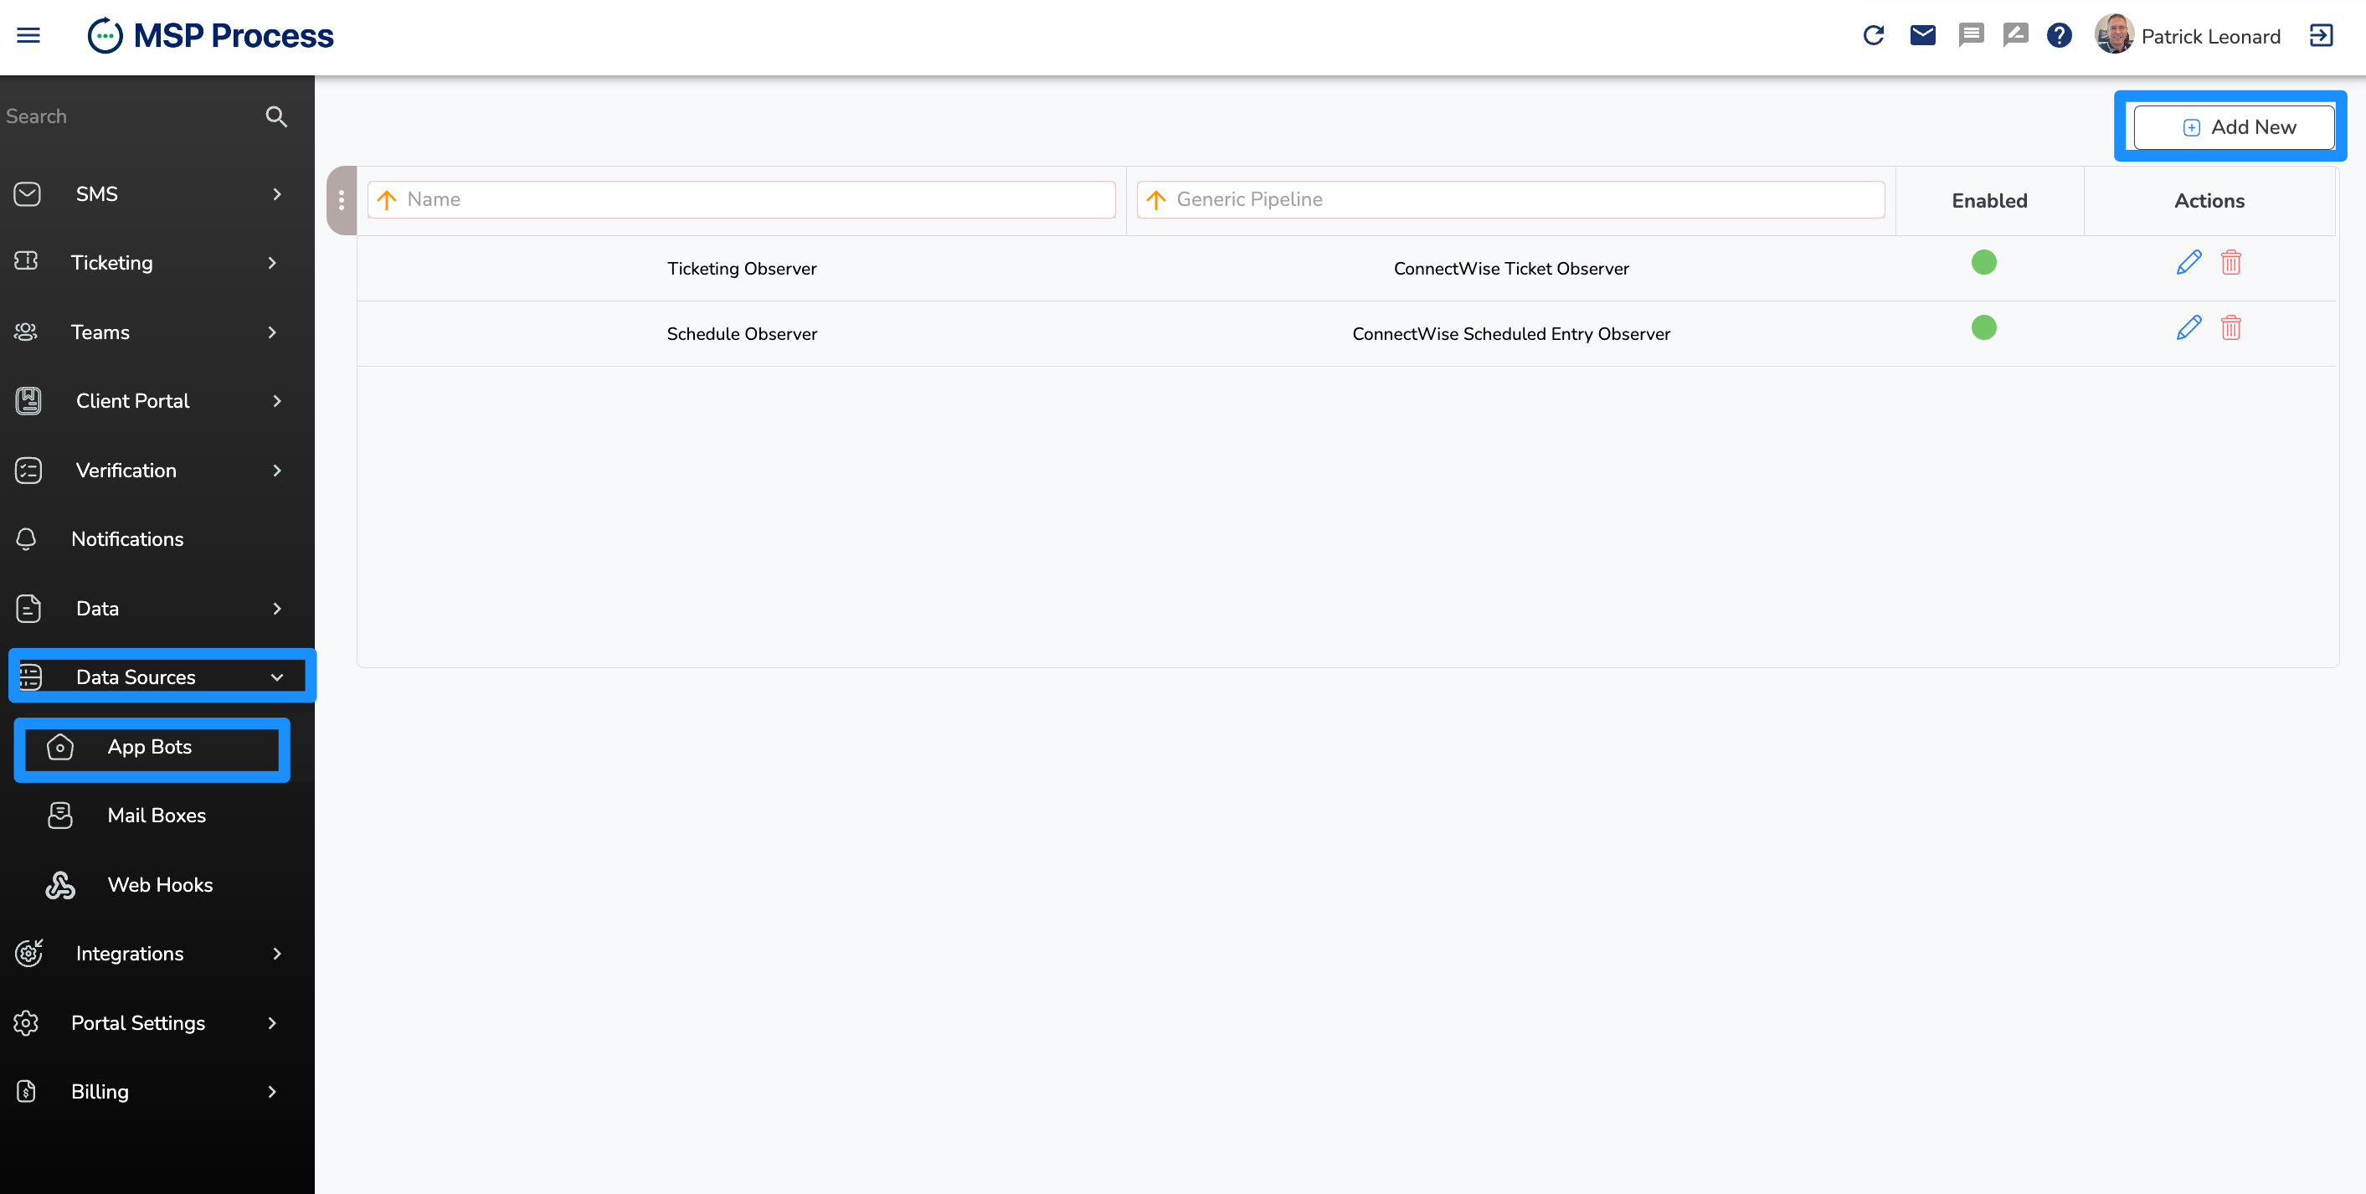Open Mail Boxes menu item
The image size is (2366, 1194).
[x=156, y=816]
